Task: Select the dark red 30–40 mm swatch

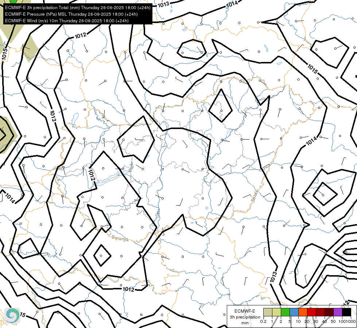Action: point(320,312)
